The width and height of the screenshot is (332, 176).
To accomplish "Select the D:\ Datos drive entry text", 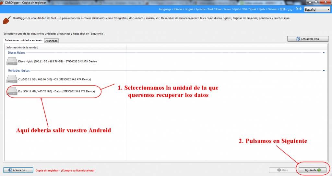I will pos(56,91).
